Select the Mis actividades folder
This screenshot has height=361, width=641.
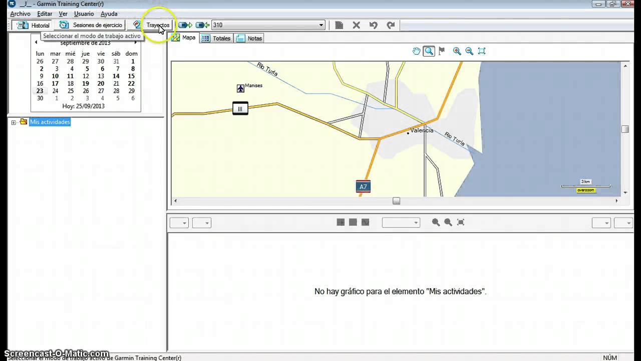pos(50,122)
